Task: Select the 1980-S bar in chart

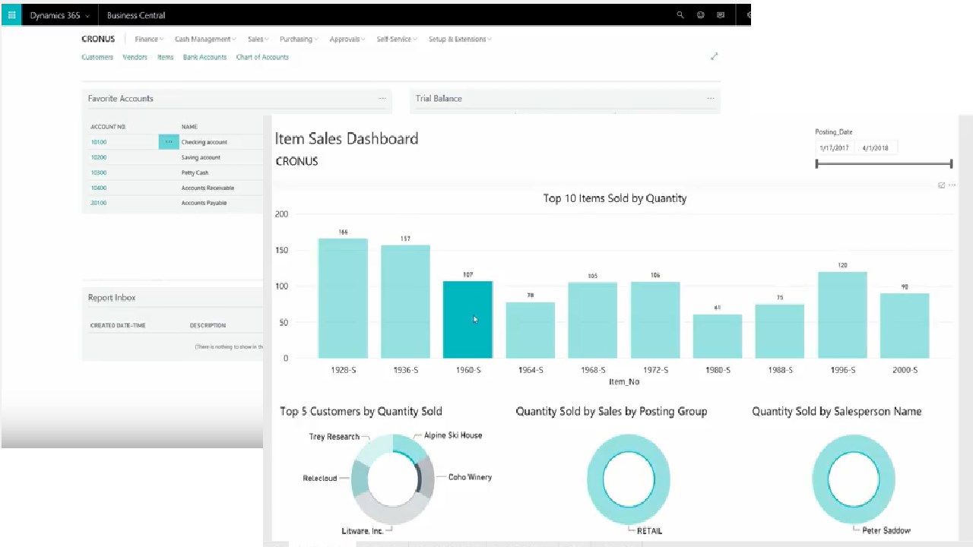Action: pos(718,336)
